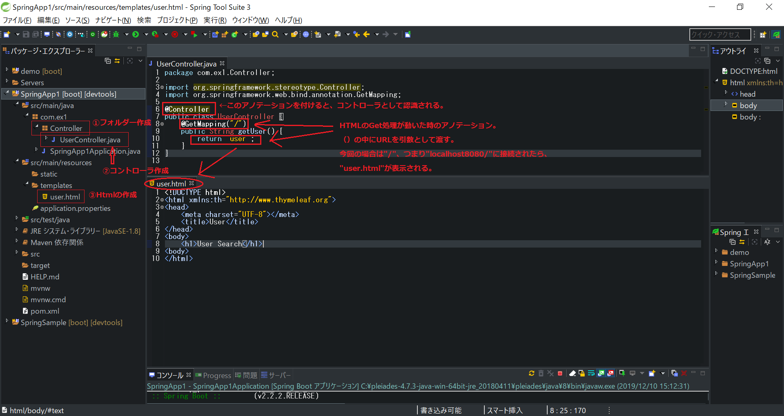Open the Spring perspective icon
Screen dimensions: 784x416
pyautogui.click(x=776, y=35)
